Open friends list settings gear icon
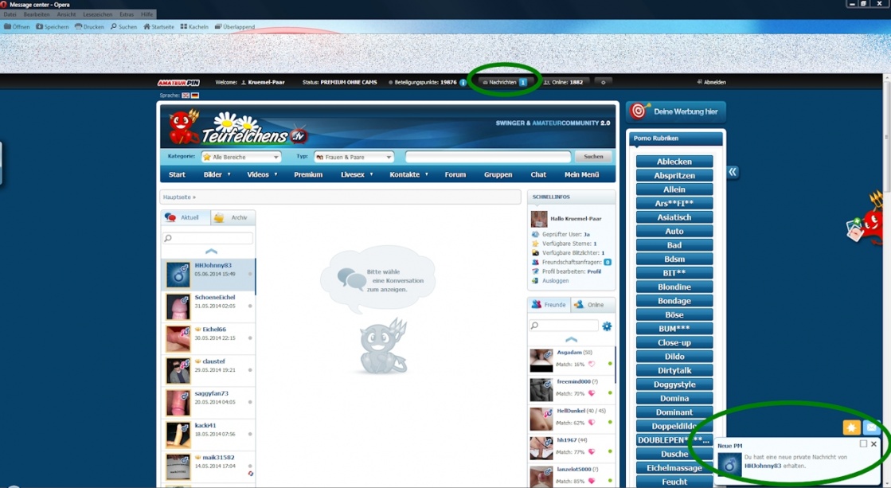891x488 pixels. 607,326
